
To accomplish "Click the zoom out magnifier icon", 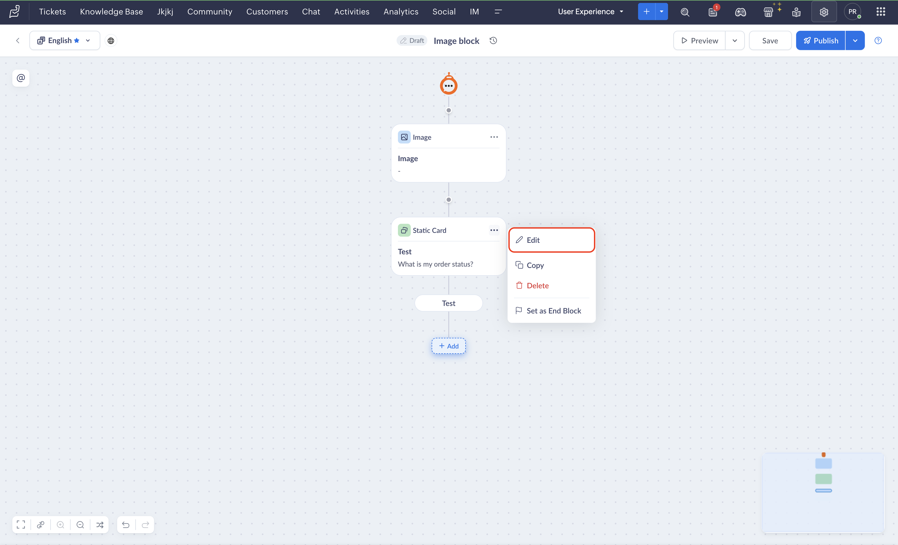I will pos(80,525).
